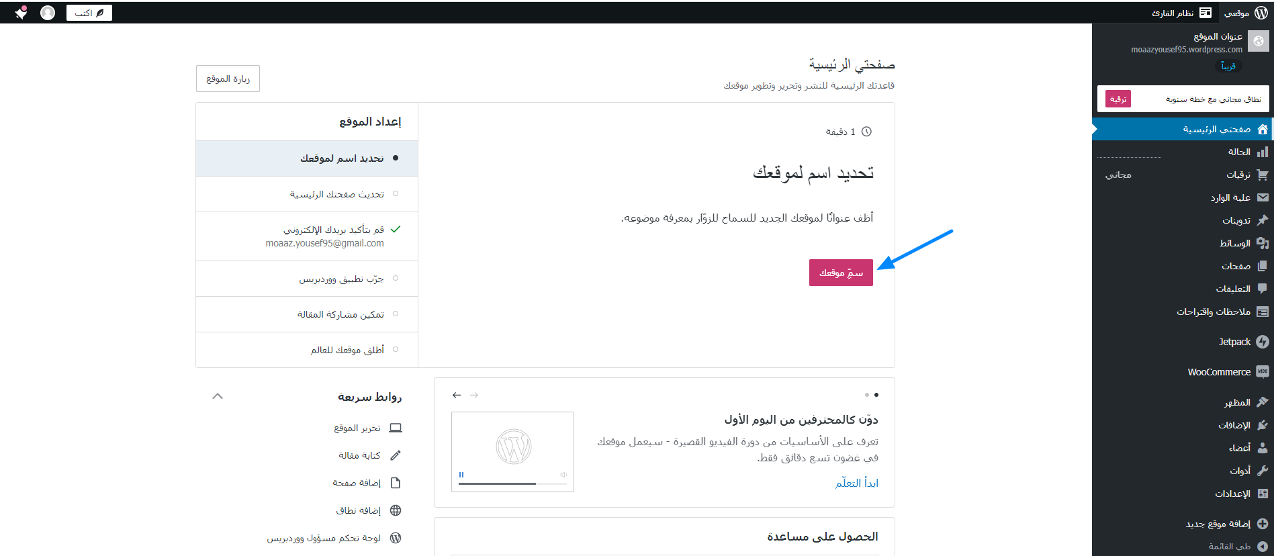This screenshot has height=556, width=1274.
Task: Go to next card with right arrow
Action: point(474,396)
